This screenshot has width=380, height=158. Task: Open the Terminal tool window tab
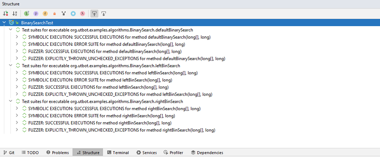[x=118, y=153]
